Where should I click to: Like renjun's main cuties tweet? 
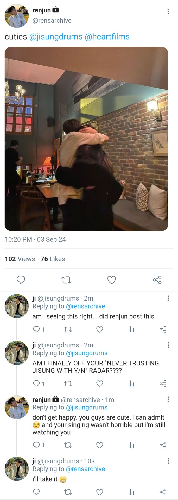112,280
